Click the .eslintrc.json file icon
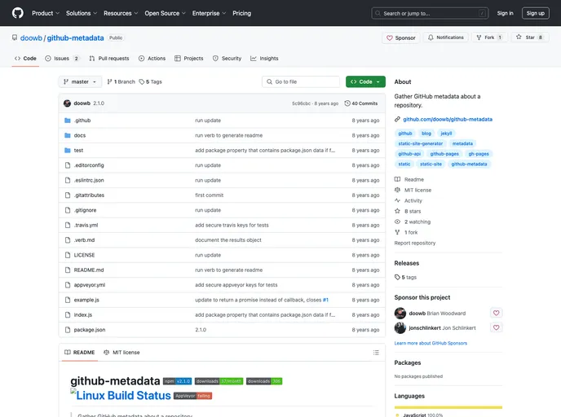The image size is (561, 417). coord(68,181)
